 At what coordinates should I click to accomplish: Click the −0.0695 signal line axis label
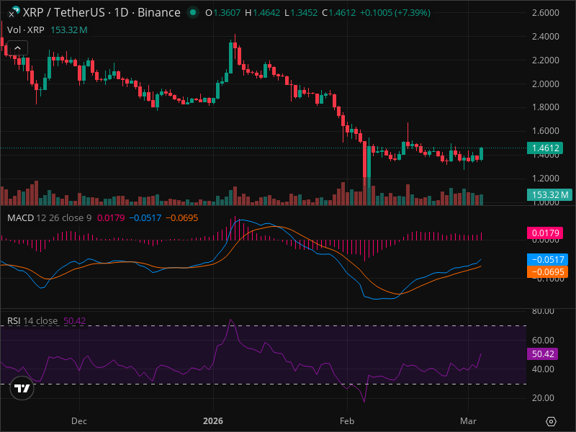(x=547, y=272)
